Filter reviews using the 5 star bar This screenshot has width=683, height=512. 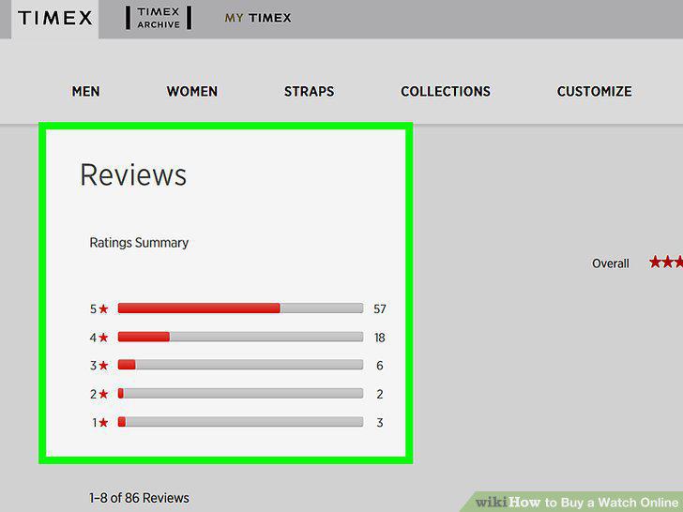pyautogui.click(x=240, y=309)
